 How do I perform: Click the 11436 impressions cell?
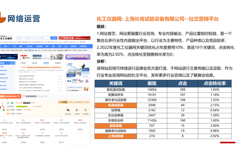click(152, 120)
